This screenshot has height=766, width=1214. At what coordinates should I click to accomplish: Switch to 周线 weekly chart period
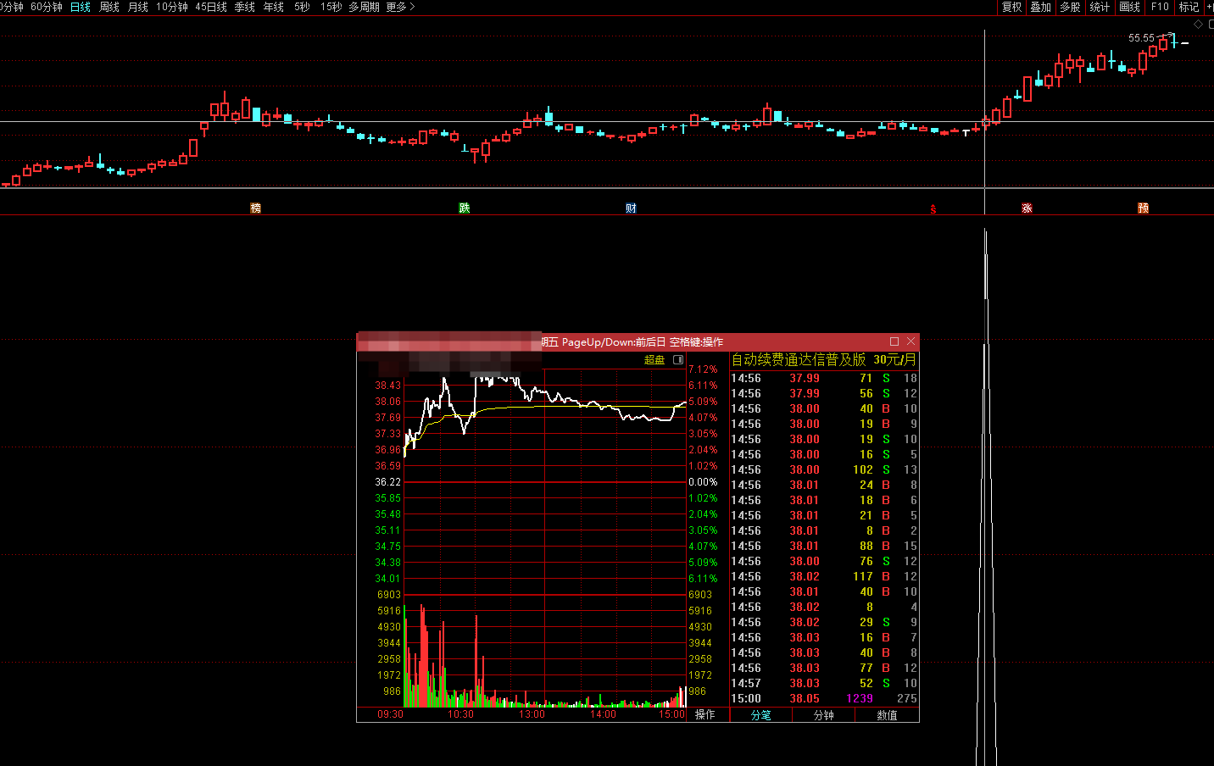109,7
